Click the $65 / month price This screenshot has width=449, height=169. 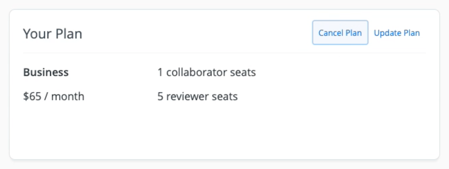point(54,96)
